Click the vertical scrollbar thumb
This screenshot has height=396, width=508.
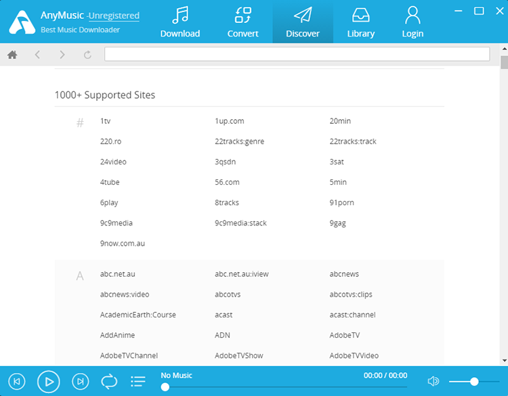[x=504, y=62]
